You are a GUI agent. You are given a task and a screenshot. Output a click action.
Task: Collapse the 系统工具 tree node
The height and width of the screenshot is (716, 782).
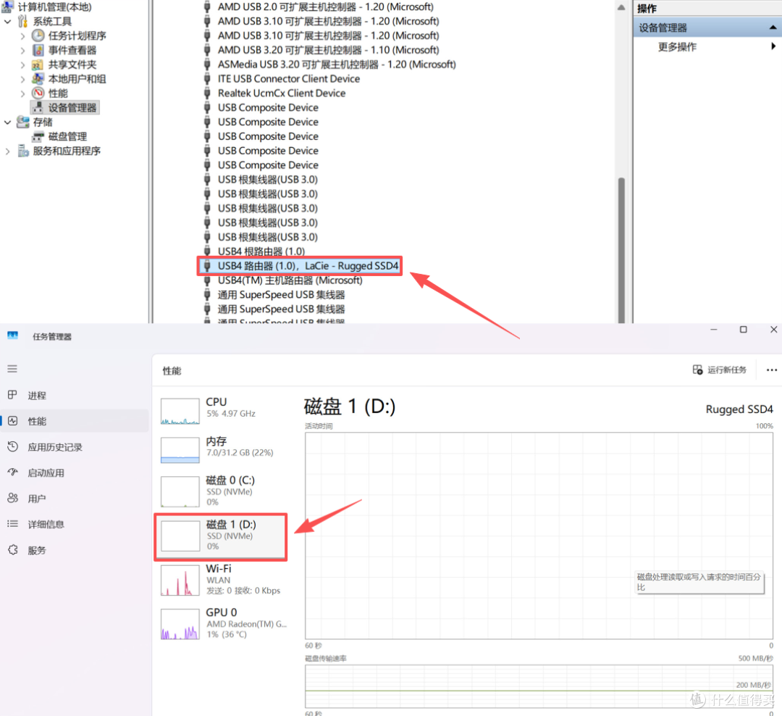[x=7, y=22]
